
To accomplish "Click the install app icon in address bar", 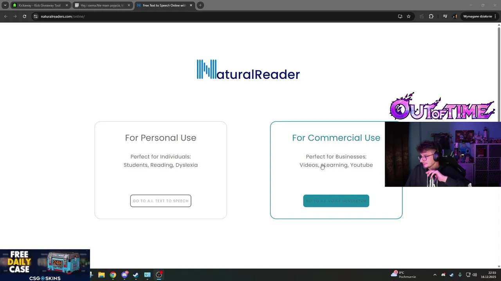I will (x=400, y=16).
